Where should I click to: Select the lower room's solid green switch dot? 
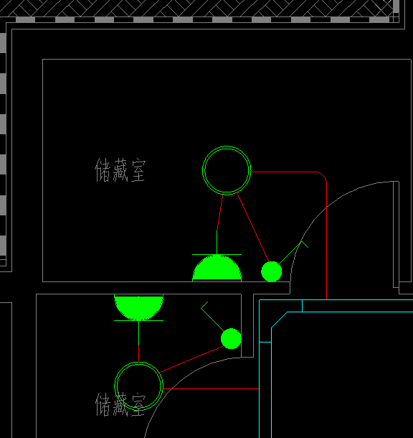click(x=231, y=339)
